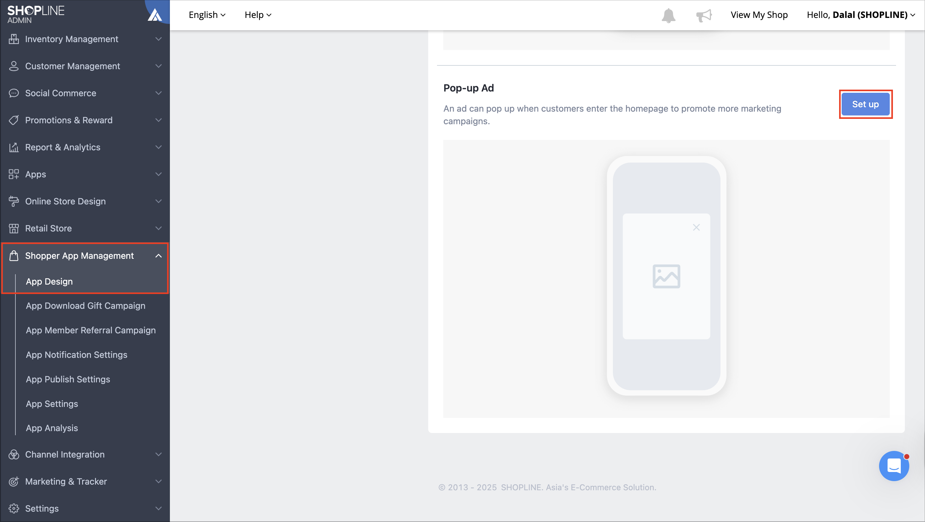
Task: Click the Marketing & Tracker target icon
Action: pos(14,481)
